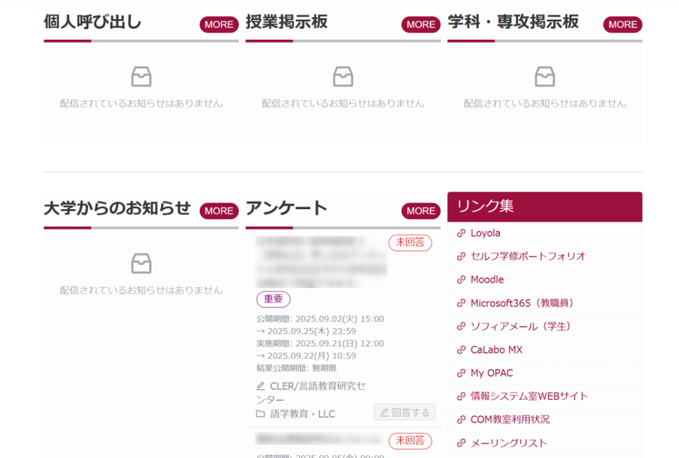Click the inbox icon under 授業掲示板
679x458 pixels.
tap(343, 77)
